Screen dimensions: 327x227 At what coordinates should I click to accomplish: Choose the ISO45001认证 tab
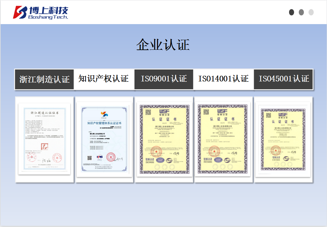coord(283,79)
